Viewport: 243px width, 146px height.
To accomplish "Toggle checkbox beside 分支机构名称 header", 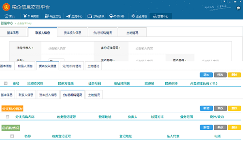I will [x=7, y=116].
